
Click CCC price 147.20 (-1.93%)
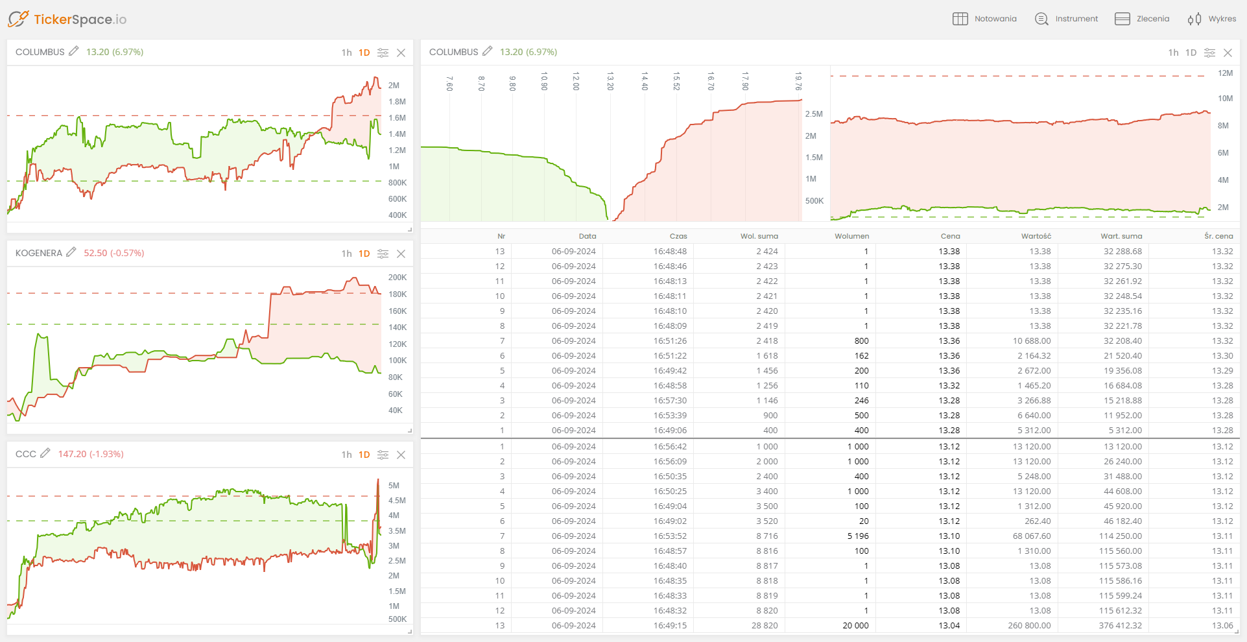[91, 454]
